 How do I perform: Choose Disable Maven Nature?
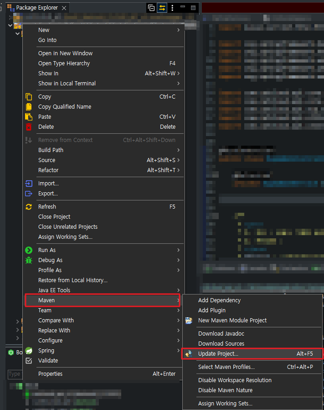pos(252,390)
